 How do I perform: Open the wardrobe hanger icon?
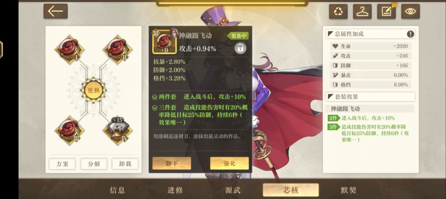coord(363,12)
